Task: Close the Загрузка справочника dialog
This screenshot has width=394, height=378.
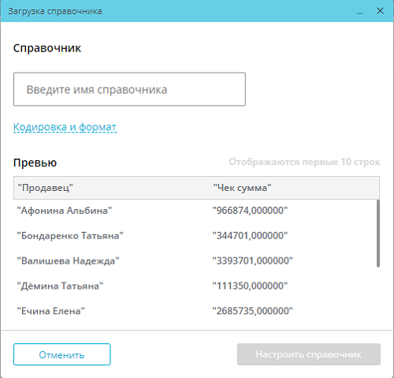Action: point(380,11)
